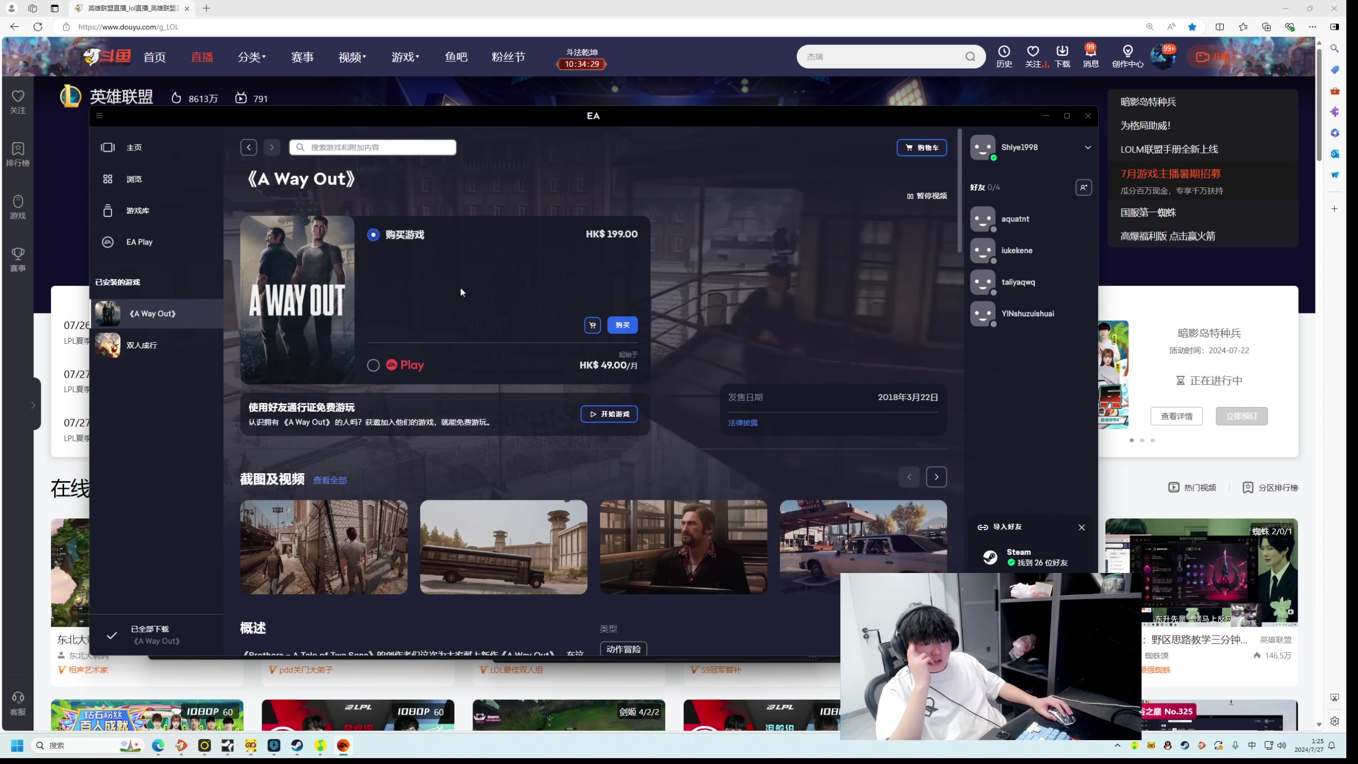Screen dimensions: 1358x764
Task: Add game to cart with cart icon
Action: click(x=593, y=325)
